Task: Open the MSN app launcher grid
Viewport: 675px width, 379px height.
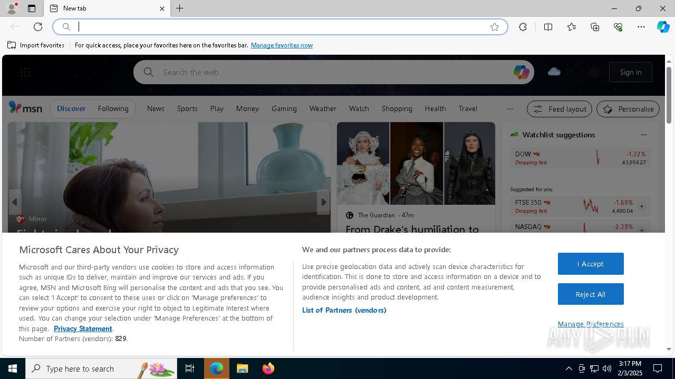Action: [x=25, y=72]
